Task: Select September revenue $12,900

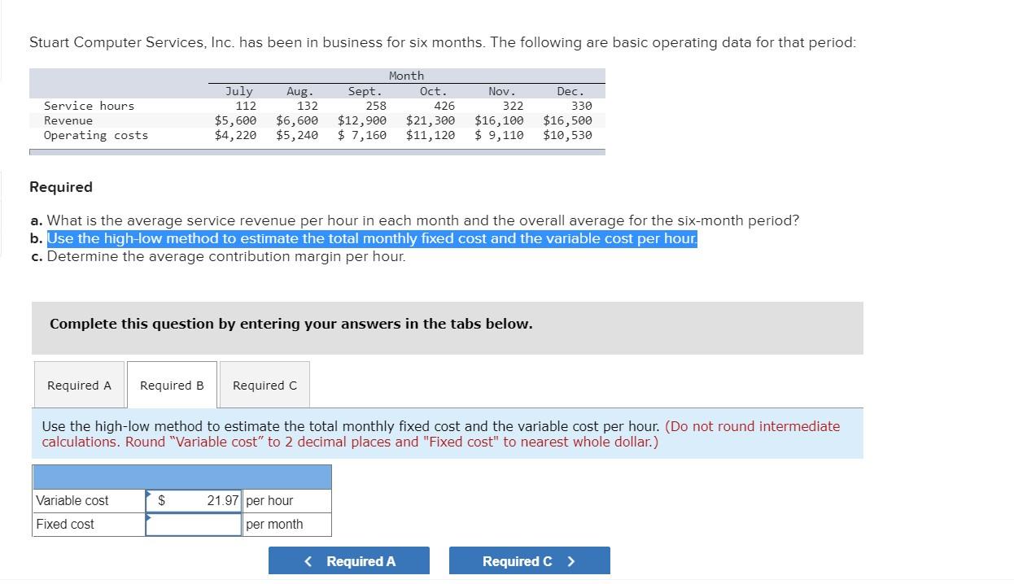Action: click(x=362, y=120)
